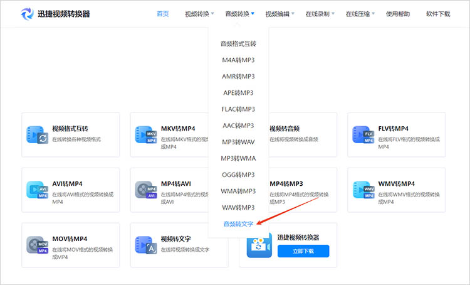The width and height of the screenshot is (470, 285).
Task: Open 使用帮助 in navigation bar
Action: click(398, 14)
